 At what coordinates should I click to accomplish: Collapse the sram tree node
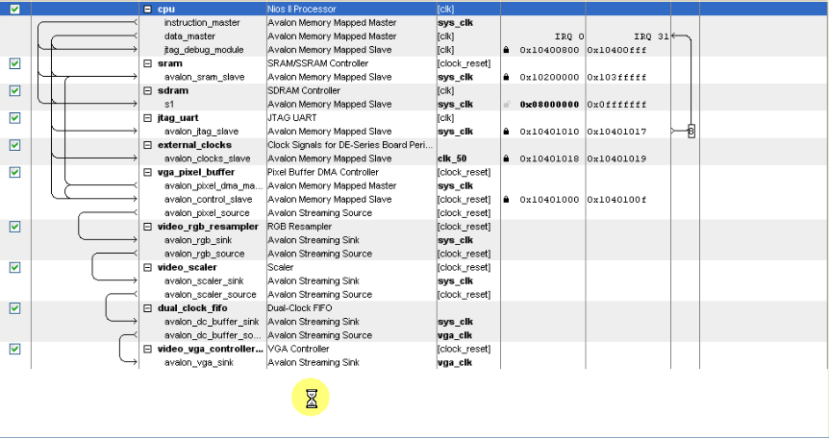pos(148,63)
